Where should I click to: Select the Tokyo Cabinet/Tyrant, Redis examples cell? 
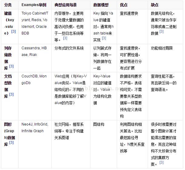35,27
